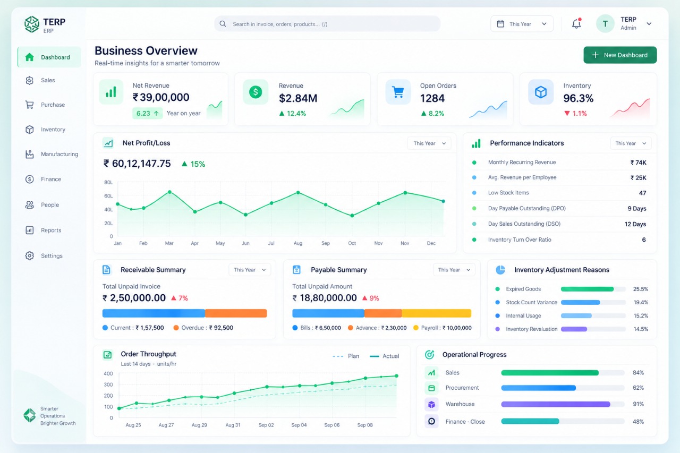Viewport: 680px width, 453px height.
Task: Click the Advance : ₹ 2,30,000 legend
Action: pos(377,328)
